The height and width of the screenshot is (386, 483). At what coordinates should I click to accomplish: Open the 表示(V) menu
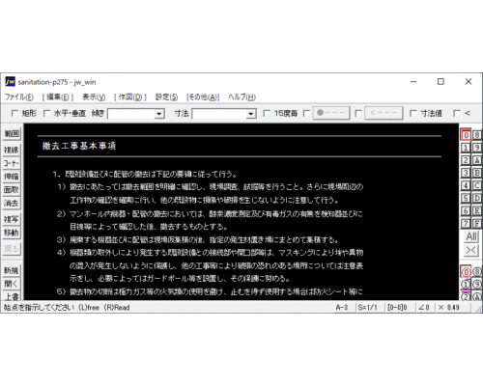coord(94,97)
